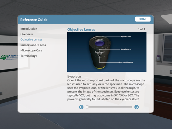Open the Introduction section
The width and height of the screenshot is (172, 129).
tap(29, 29)
